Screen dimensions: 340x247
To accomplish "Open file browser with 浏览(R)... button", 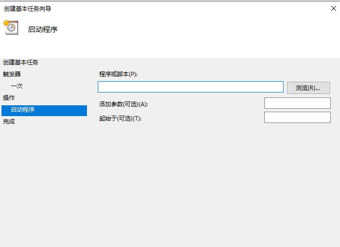I will (x=309, y=88).
